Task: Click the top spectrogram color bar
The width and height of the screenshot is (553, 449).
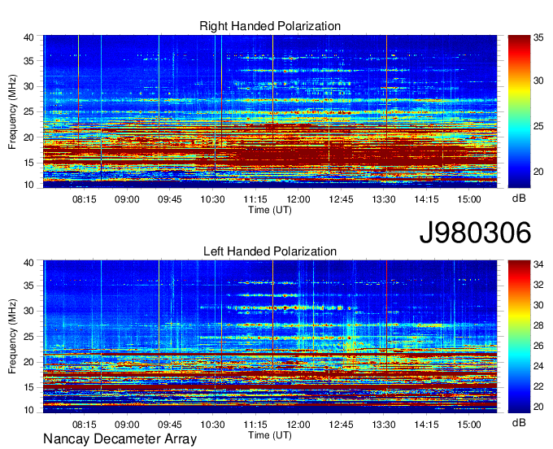Action: (519, 111)
